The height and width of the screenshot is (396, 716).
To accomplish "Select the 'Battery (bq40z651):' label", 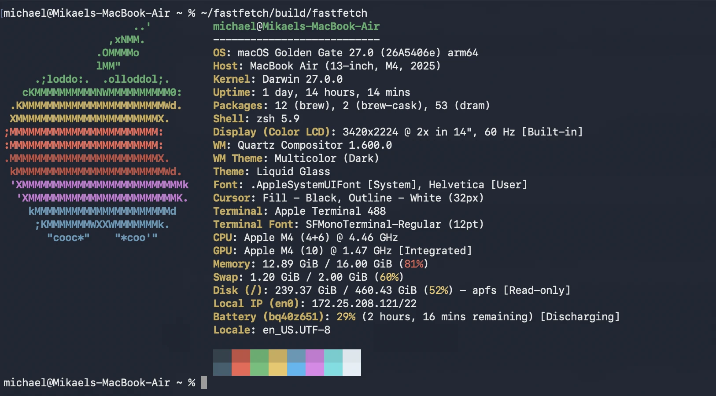I will pyautogui.click(x=271, y=317).
